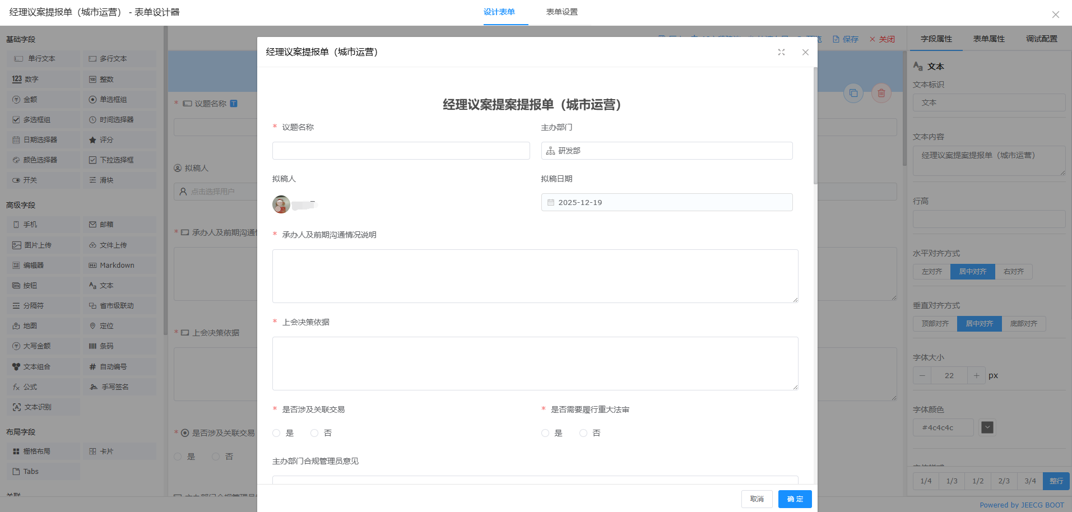
Task: Decrease font size with minus button
Action: pos(922,375)
